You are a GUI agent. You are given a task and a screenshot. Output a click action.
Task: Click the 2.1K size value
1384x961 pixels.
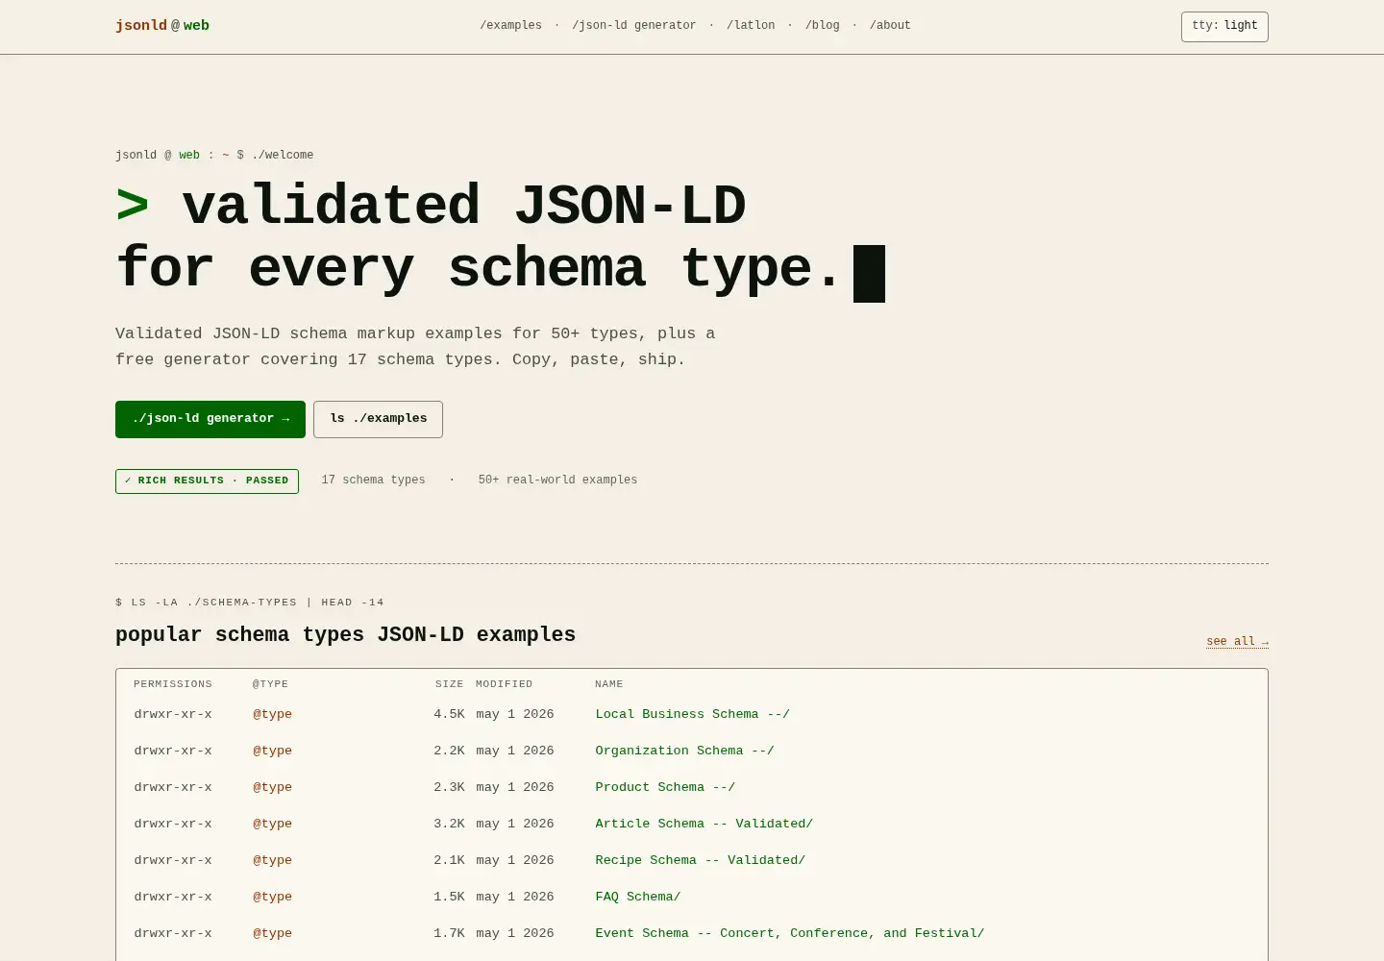tap(449, 860)
